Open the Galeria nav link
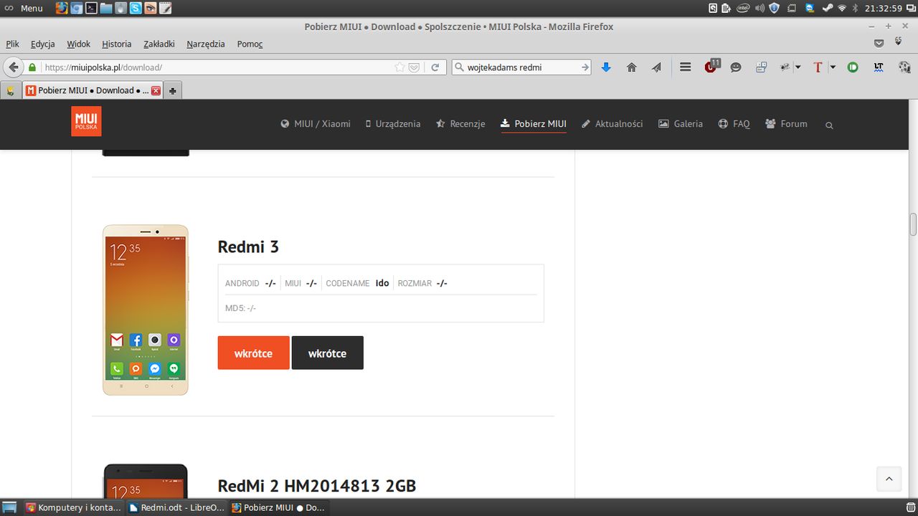The image size is (918, 516). coord(681,124)
